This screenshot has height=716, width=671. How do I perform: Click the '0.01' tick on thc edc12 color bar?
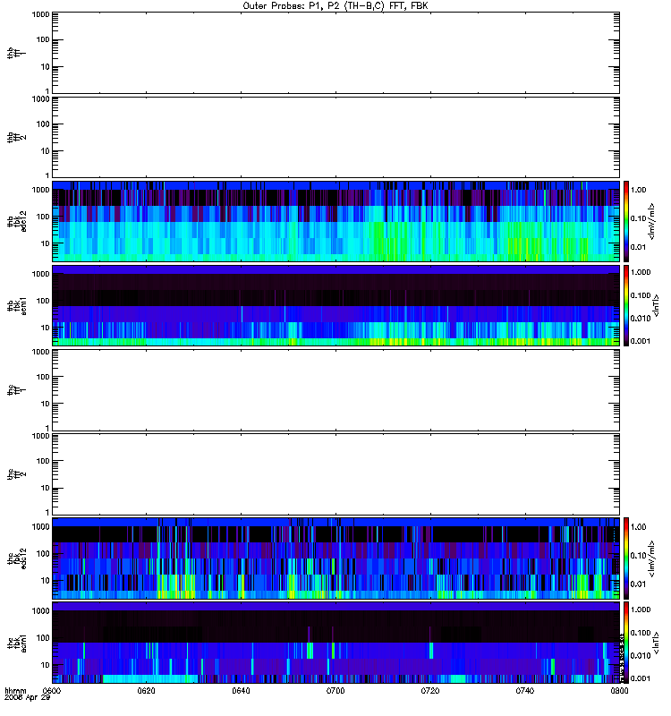pyautogui.click(x=638, y=584)
